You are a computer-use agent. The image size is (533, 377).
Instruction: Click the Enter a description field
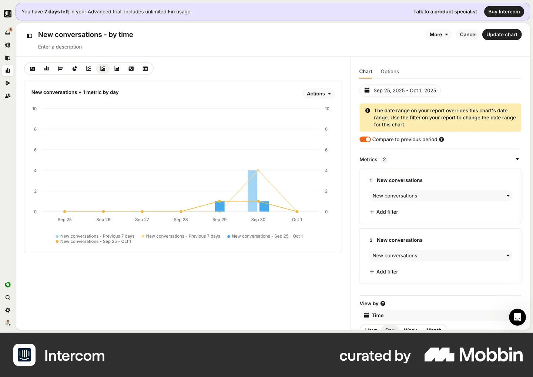(60, 47)
